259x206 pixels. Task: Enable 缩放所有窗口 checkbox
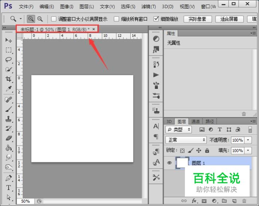[x=116, y=19]
